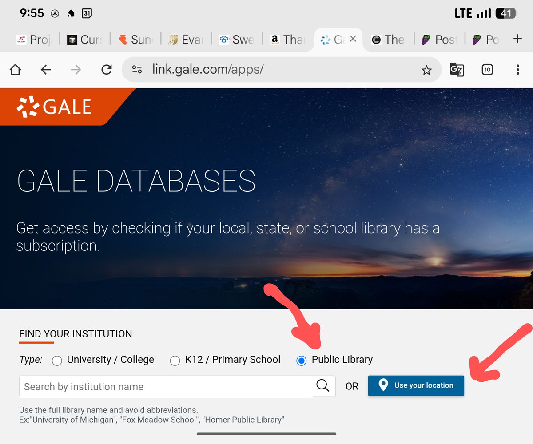This screenshot has width=533, height=444.
Task: Go to the browser home page
Action: point(16,70)
